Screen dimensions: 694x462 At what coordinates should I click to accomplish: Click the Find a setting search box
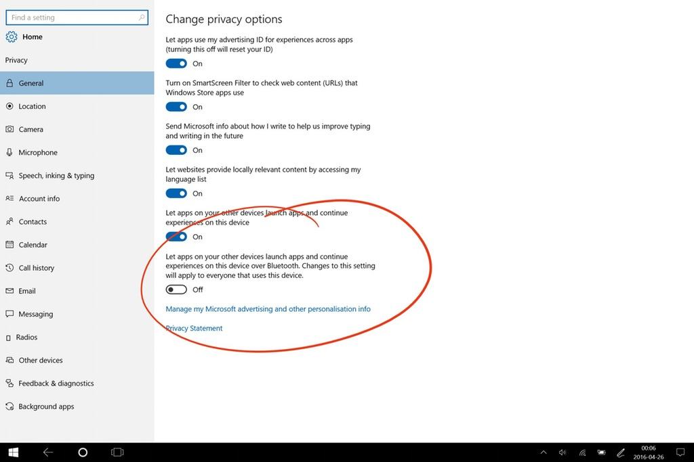coord(71,18)
